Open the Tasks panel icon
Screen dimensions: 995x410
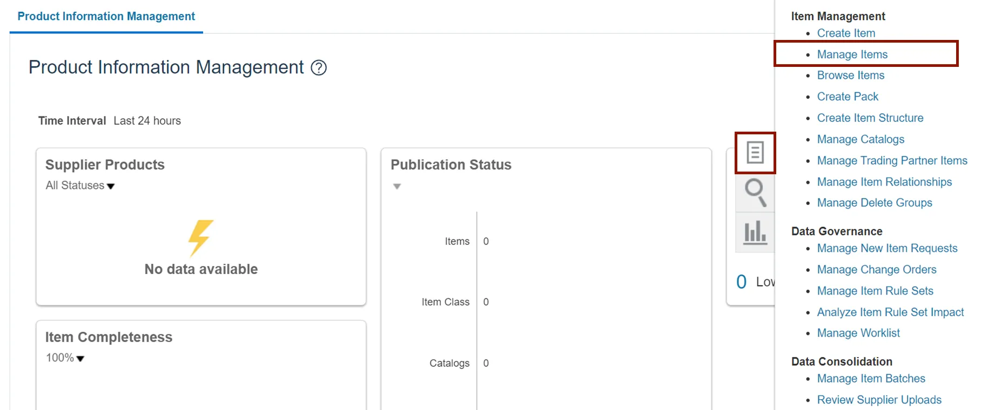coord(755,153)
